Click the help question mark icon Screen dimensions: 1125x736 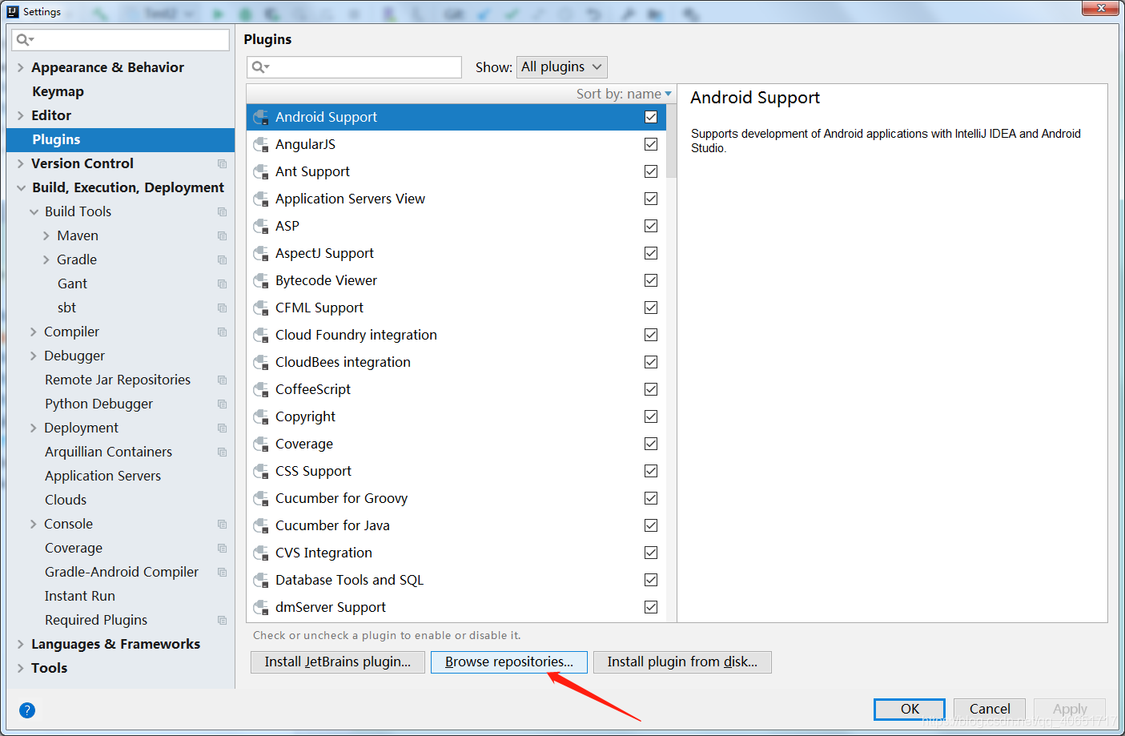tap(27, 710)
